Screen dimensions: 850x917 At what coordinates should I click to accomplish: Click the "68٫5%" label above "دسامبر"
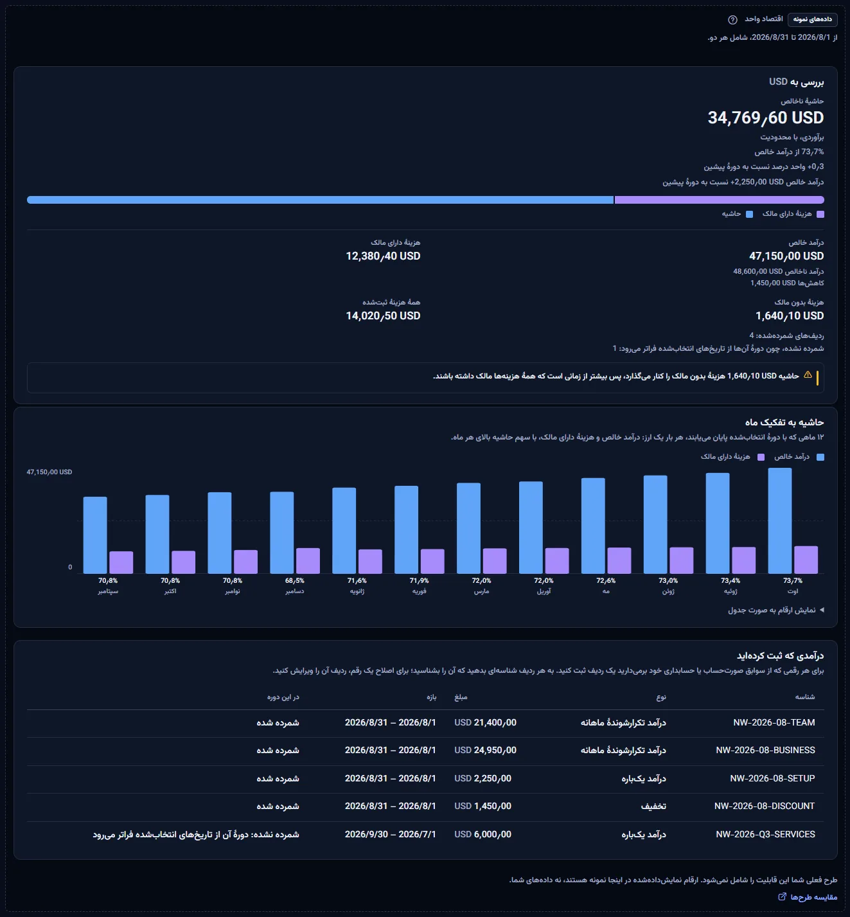tap(295, 581)
